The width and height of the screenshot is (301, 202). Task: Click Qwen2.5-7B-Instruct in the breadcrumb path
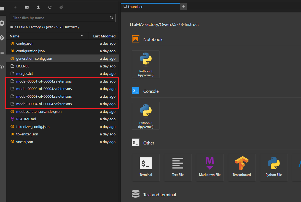point(60,27)
